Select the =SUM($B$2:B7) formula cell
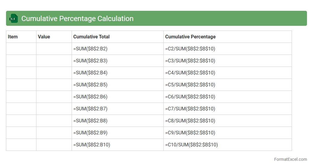This screenshot has height=168, width=313. (x=90, y=109)
